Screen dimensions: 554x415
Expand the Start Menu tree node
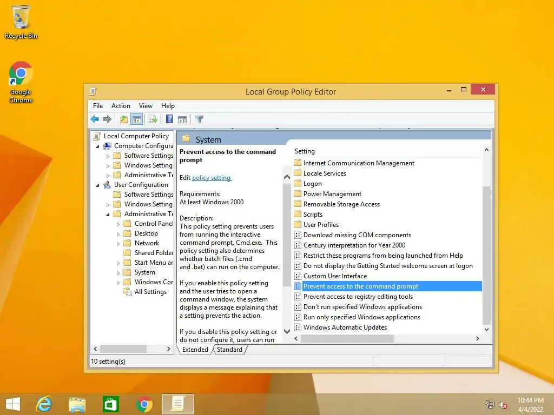tap(118, 263)
